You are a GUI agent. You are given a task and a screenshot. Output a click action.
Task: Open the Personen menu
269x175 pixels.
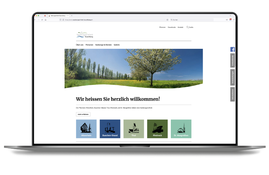[89, 45]
